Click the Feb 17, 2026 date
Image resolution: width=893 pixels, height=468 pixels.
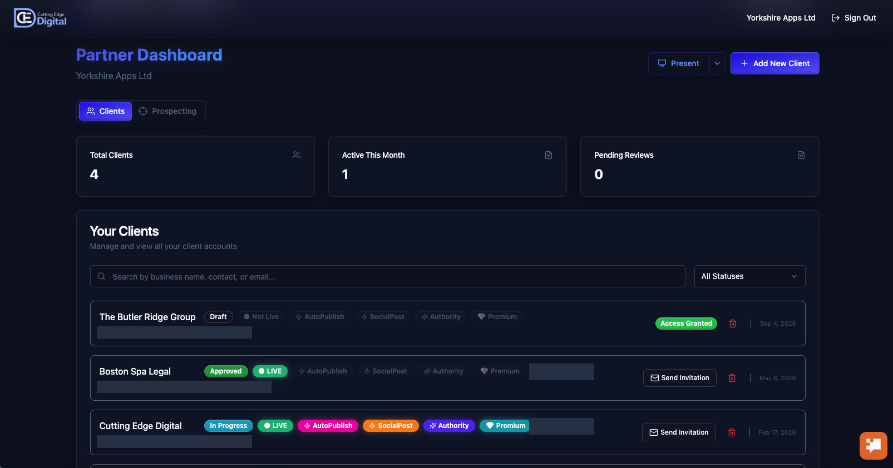[777, 432]
